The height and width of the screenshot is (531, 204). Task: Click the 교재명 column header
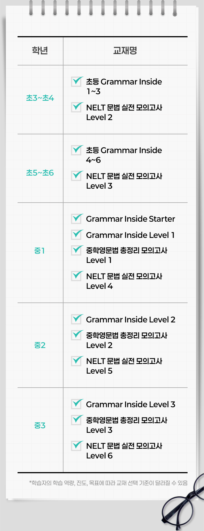(125, 51)
